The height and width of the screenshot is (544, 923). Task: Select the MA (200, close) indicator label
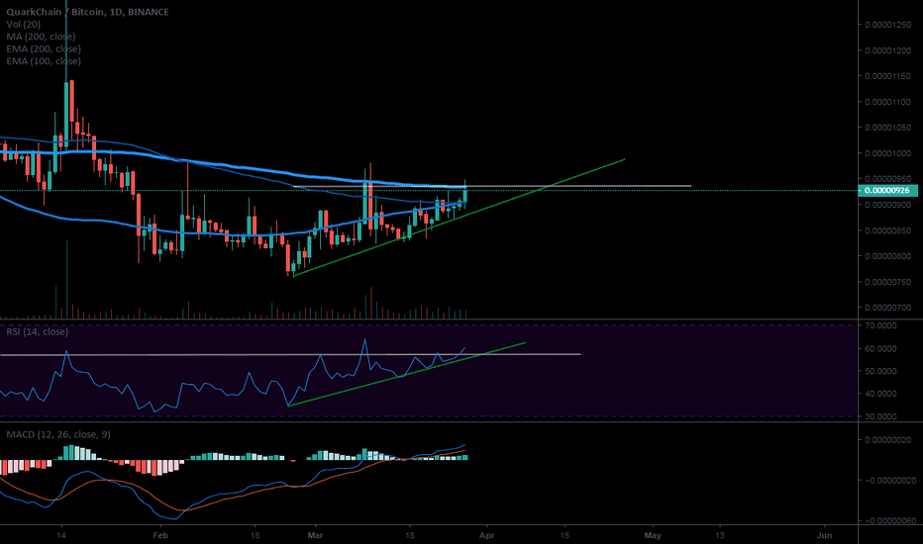(x=41, y=37)
